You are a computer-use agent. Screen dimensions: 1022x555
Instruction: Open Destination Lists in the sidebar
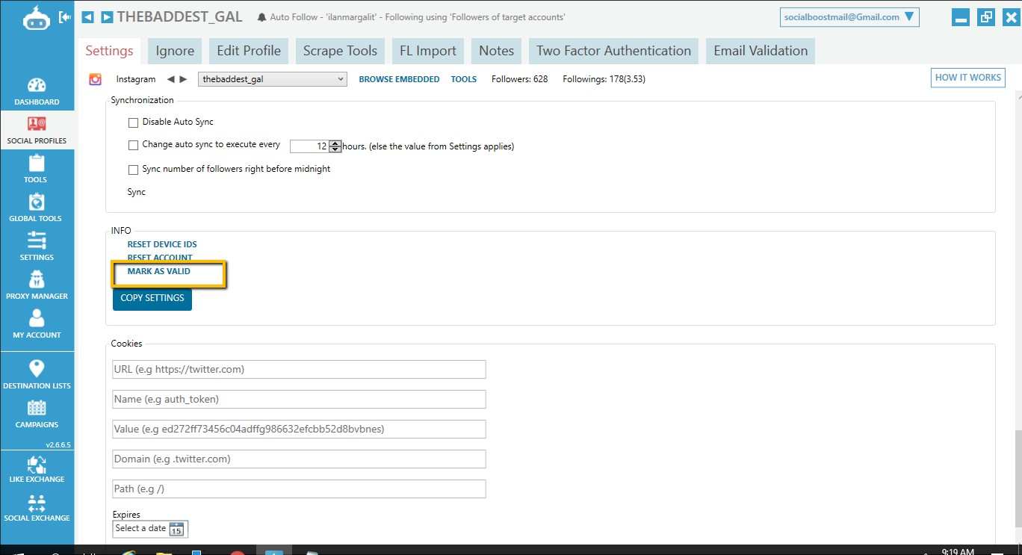coord(37,374)
